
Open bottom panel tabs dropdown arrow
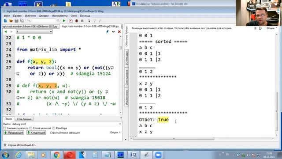tap(121, 118)
